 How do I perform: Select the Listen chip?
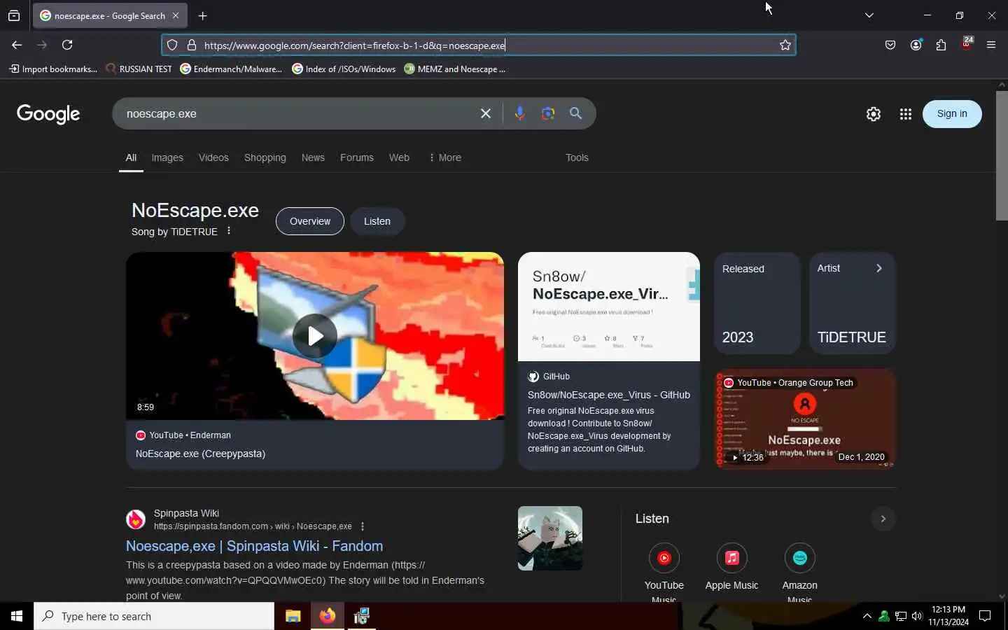tap(377, 221)
